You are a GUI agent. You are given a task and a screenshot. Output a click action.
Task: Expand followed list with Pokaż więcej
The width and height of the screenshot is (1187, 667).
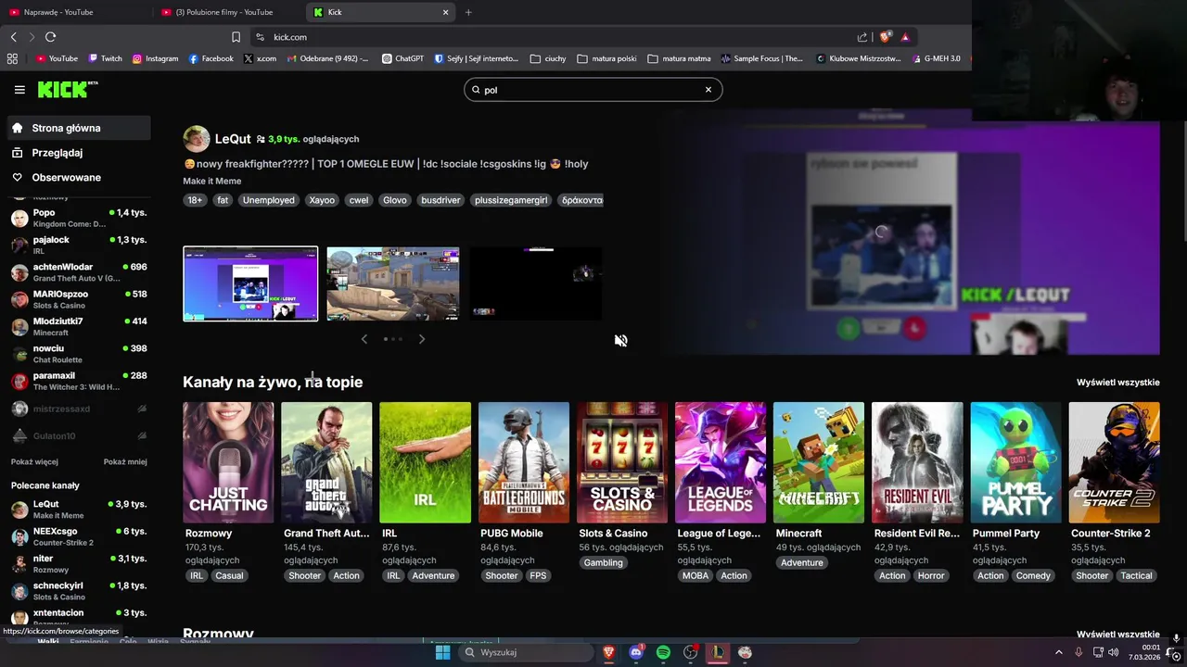coord(34,461)
